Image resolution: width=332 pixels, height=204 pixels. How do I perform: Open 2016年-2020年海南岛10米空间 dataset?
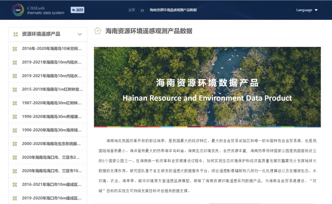click(52, 48)
